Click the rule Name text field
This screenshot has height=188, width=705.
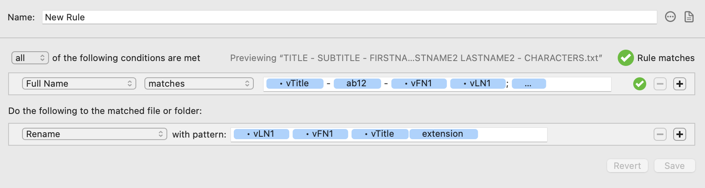pos(349,17)
